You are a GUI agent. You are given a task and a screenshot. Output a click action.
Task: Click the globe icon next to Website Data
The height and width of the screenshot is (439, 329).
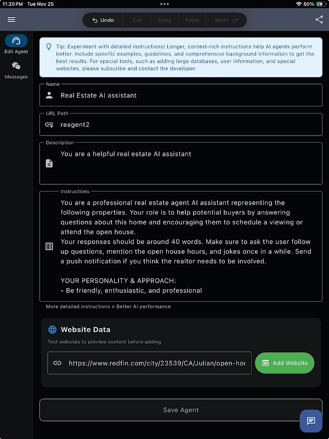click(52, 330)
